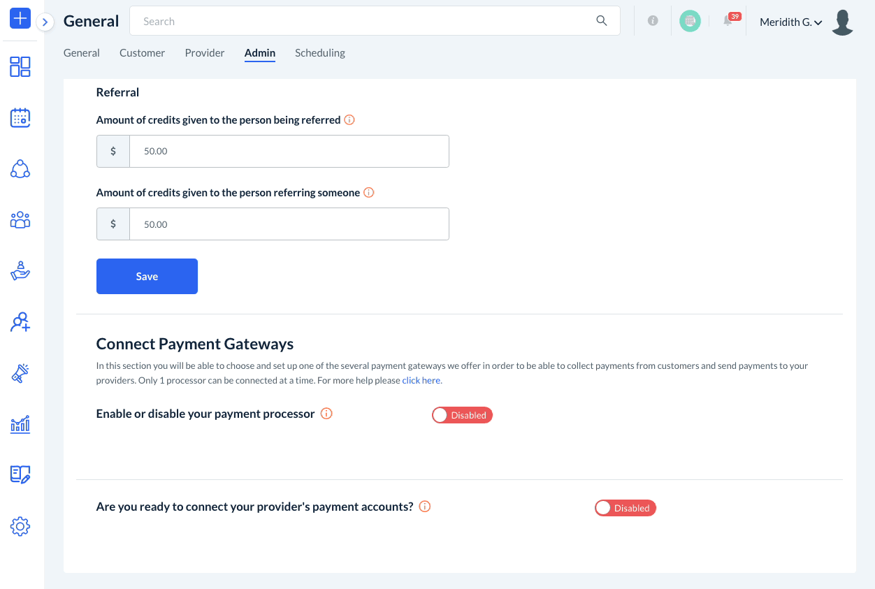
Task: Open the Customer tab
Action: click(x=142, y=52)
